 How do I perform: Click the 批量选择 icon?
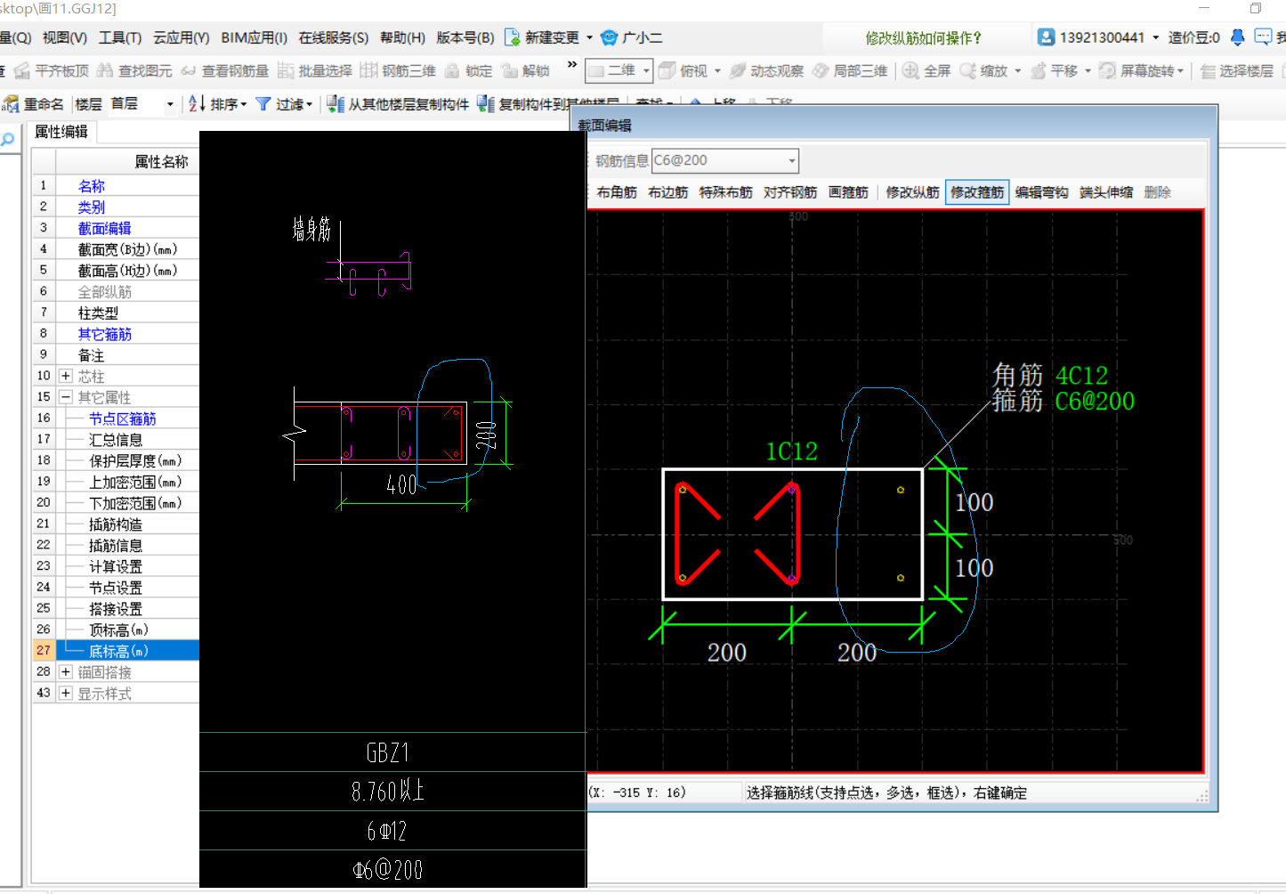(x=286, y=71)
